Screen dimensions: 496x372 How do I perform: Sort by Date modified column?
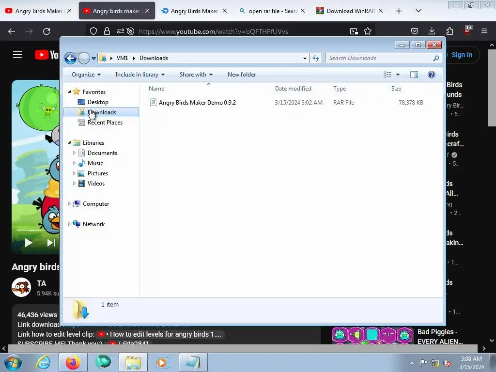tap(300, 89)
